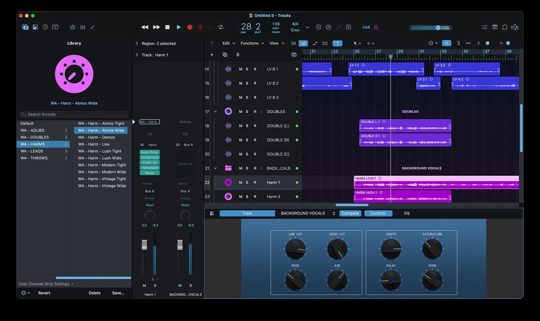Switch to EQ tab in Smart Controls
The image size is (540, 321).
coord(407,213)
